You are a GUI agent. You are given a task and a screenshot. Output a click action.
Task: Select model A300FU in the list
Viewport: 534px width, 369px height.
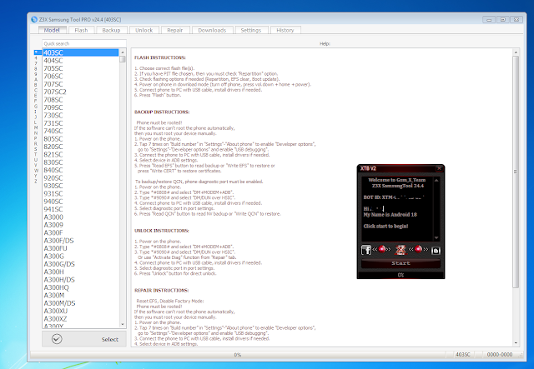[x=80, y=248]
